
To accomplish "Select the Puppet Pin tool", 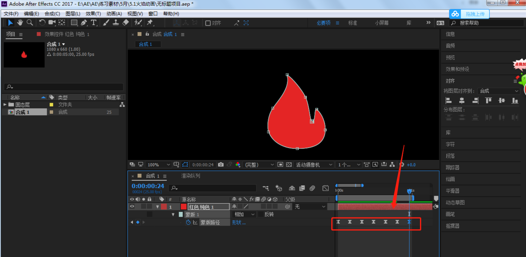I will pyautogui.click(x=150, y=23).
